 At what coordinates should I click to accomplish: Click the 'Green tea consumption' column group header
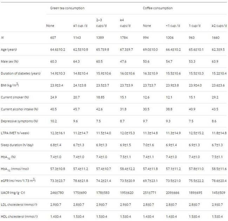(x=65, y=8)
